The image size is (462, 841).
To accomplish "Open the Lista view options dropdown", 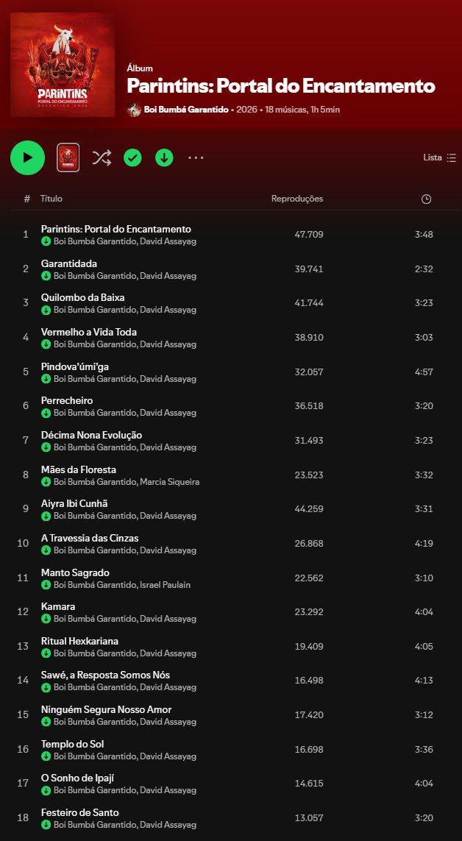I will click(x=439, y=157).
